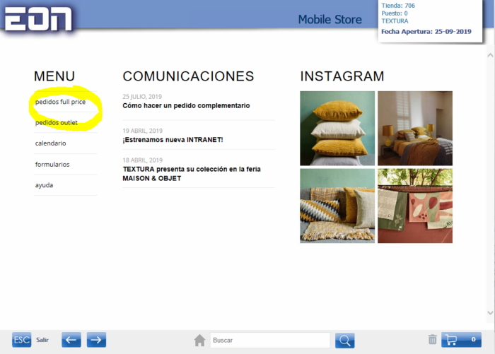Click the scrollbar down arrow
This screenshot has height=354, width=495.
490,312
